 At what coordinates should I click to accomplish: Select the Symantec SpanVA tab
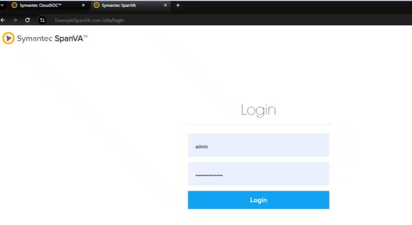131,5
